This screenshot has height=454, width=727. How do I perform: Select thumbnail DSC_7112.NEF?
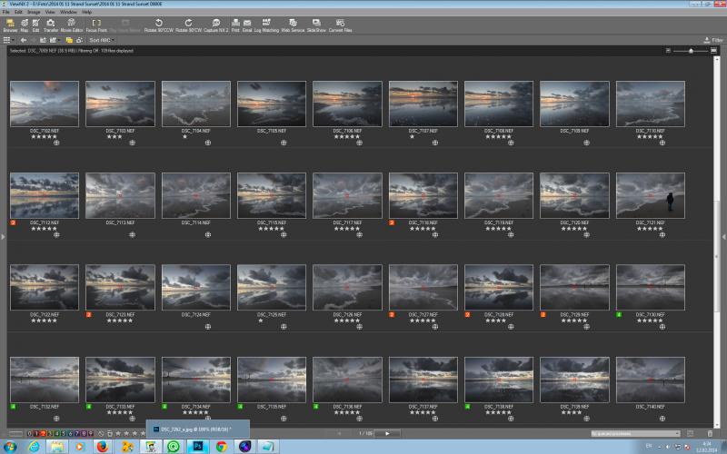(x=45, y=195)
